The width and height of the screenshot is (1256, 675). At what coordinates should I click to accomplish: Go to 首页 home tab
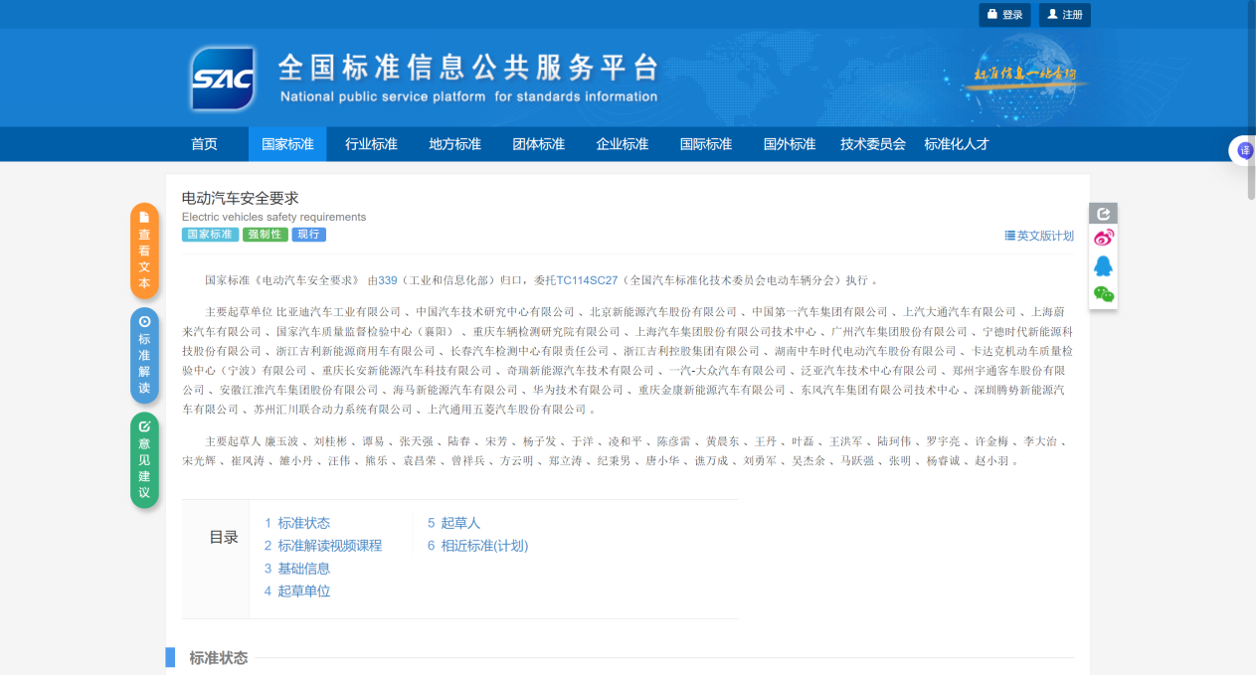[204, 144]
